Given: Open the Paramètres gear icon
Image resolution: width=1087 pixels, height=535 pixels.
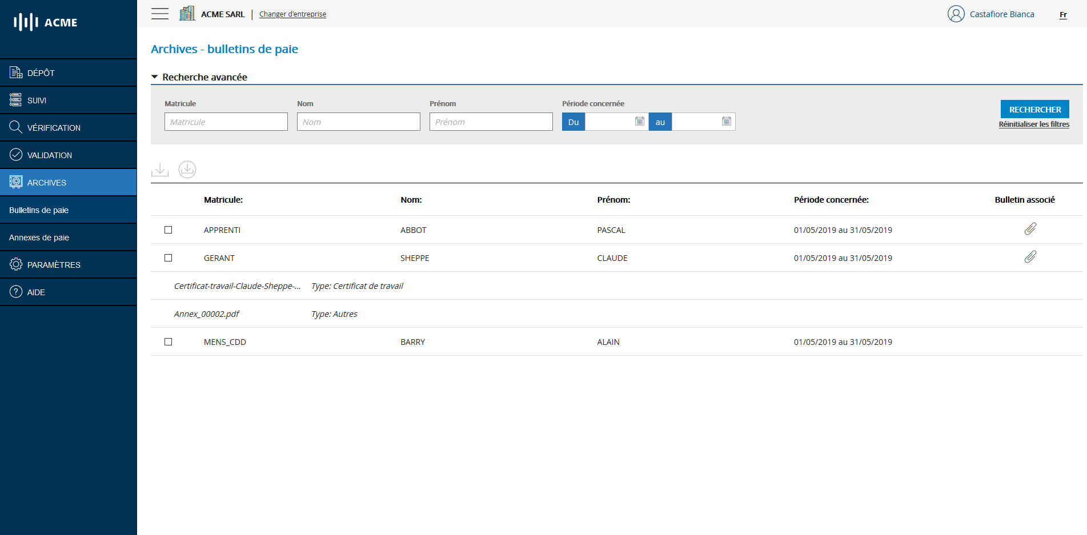Looking at the screenshot, I should (x=15, y=264).
